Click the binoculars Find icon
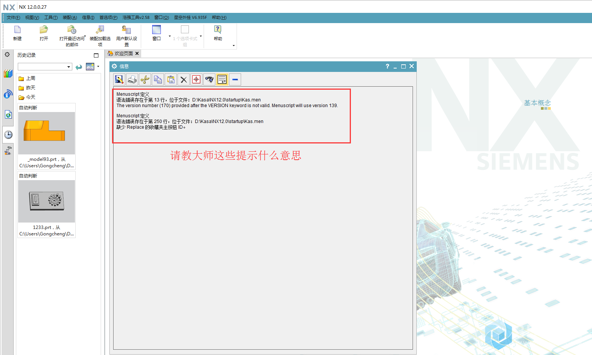 pos(209,79)
